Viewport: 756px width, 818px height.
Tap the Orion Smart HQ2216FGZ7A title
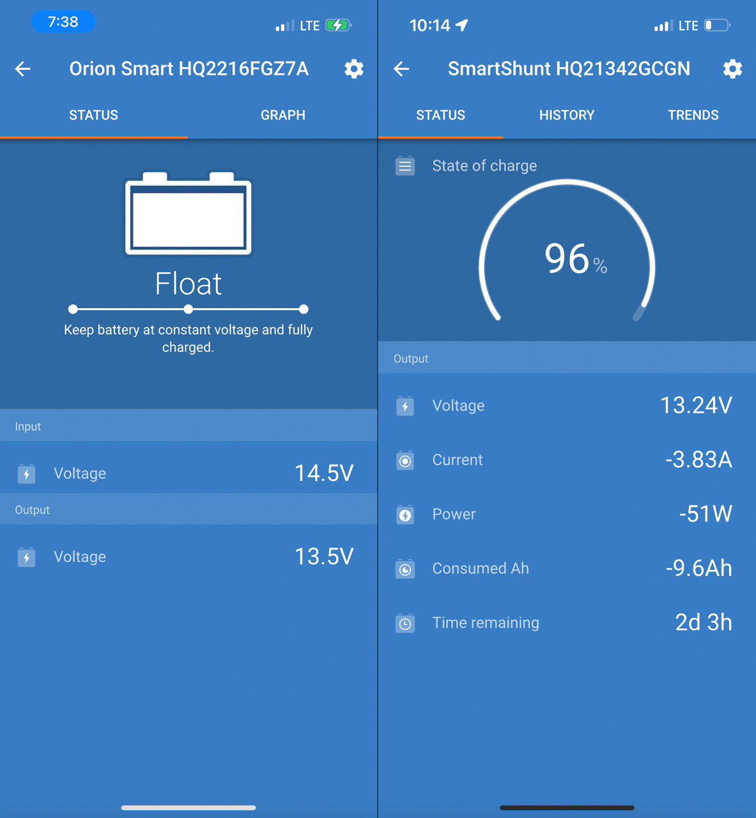(x=189, y=69)
